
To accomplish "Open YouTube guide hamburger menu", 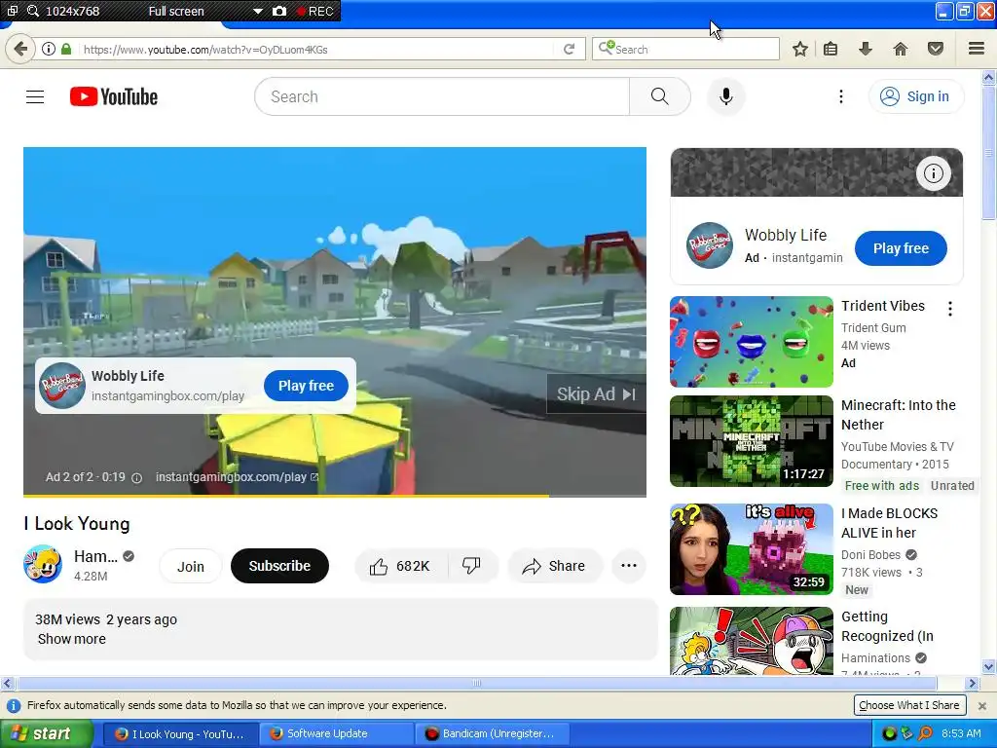I will 35,96.
